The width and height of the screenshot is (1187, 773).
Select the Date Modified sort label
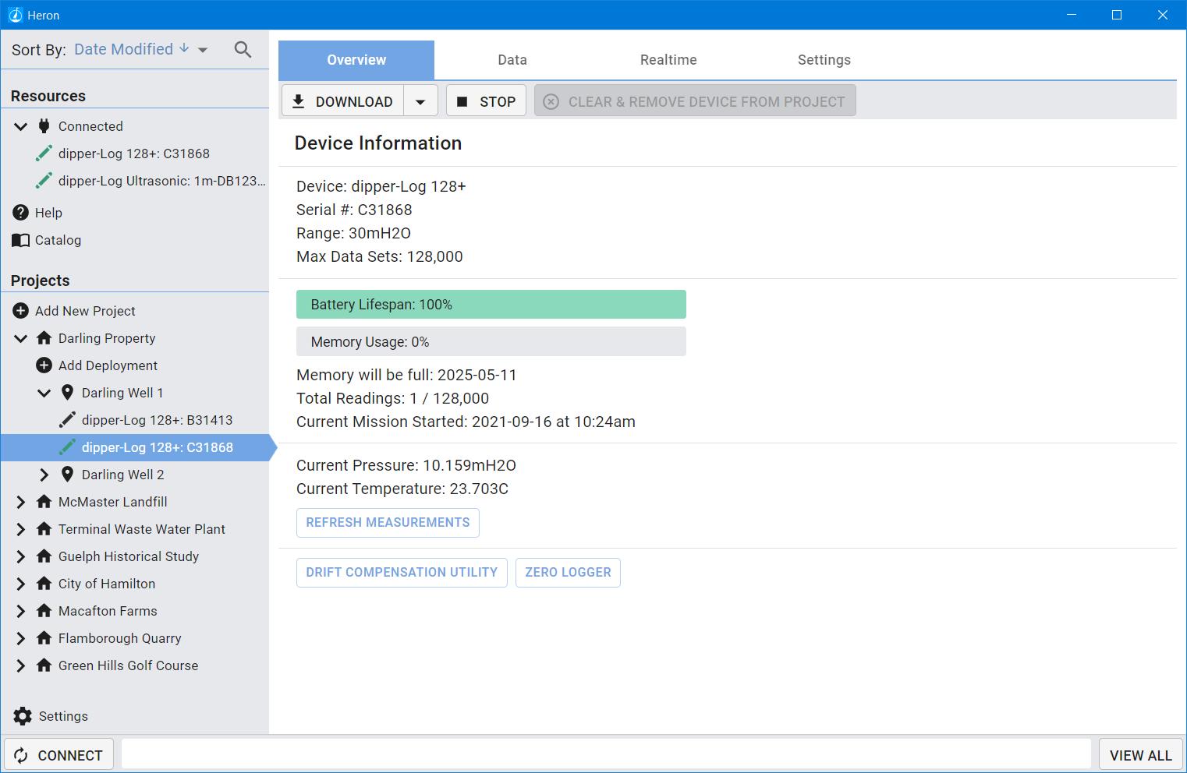tap(123, 49)
